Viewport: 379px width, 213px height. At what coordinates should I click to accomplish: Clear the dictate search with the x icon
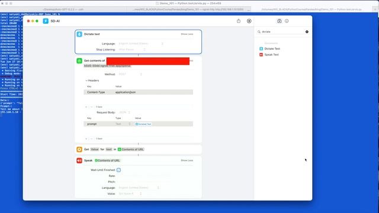307,31
